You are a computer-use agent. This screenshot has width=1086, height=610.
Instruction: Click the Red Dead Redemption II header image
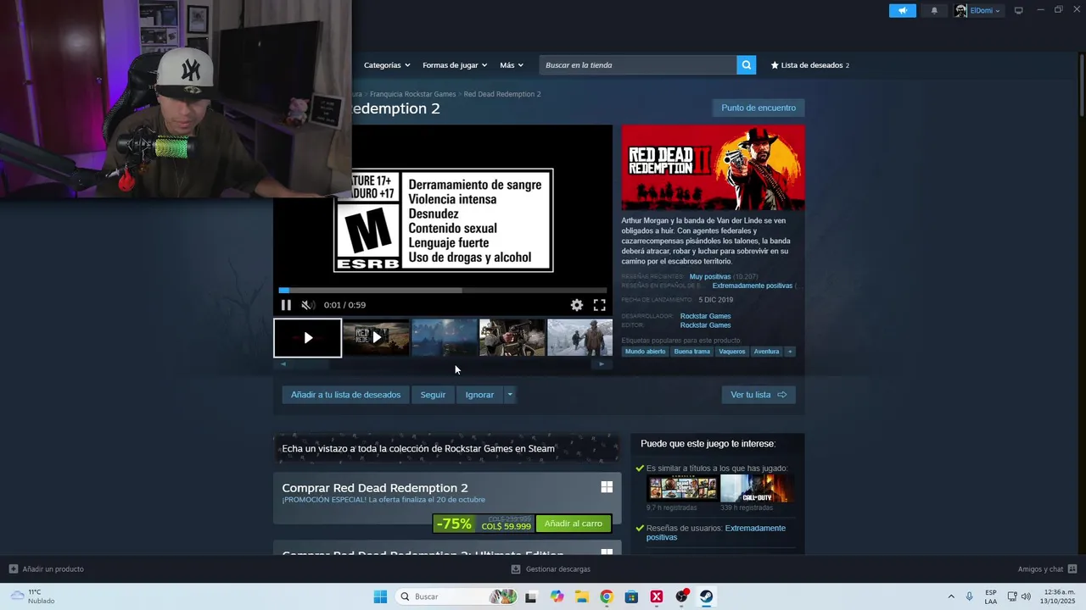pos(713,168)
